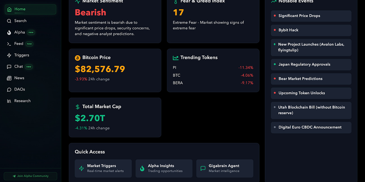
Task: Click the News newspaper icon
Action: point(8,78)
